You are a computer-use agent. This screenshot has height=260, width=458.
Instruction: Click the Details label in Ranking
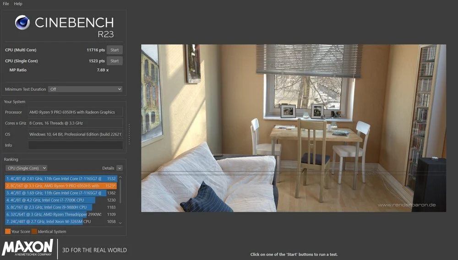(108, 168)
